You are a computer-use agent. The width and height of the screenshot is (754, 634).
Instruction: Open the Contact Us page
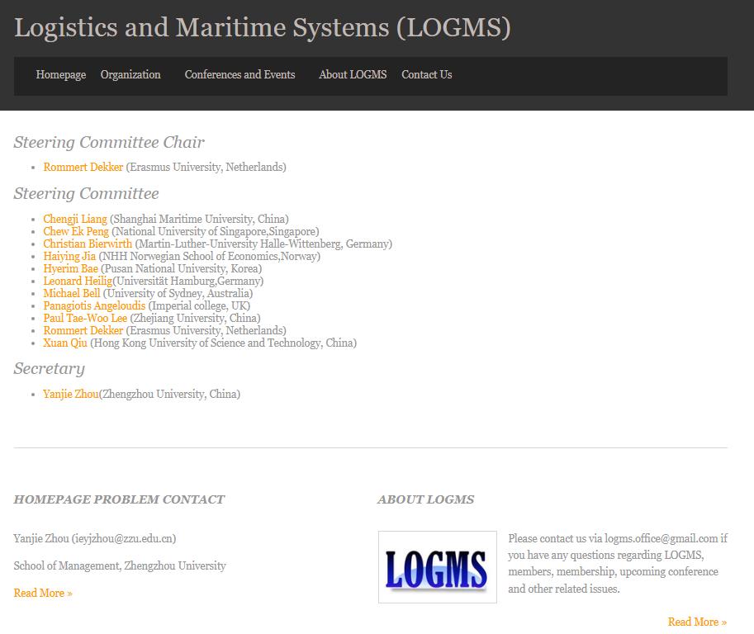(426, 75)
